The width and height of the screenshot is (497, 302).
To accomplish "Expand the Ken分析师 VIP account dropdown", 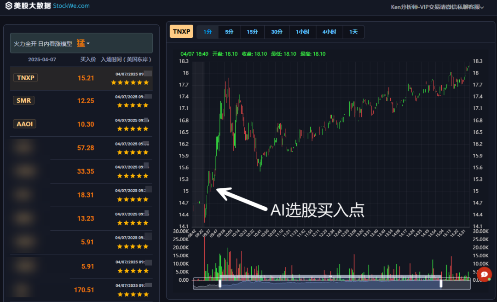I will click(x=438, y=7).
